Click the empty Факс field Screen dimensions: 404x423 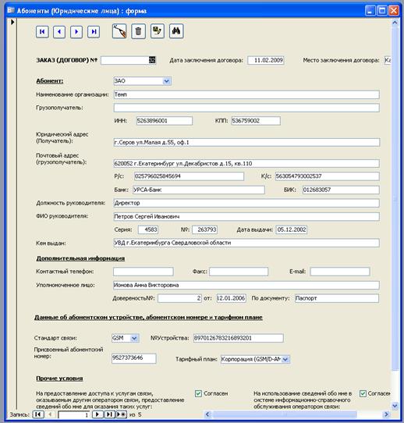(x=239, y=272)
